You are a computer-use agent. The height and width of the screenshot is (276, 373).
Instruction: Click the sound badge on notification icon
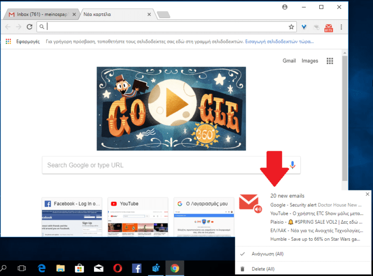click(258, 209)
